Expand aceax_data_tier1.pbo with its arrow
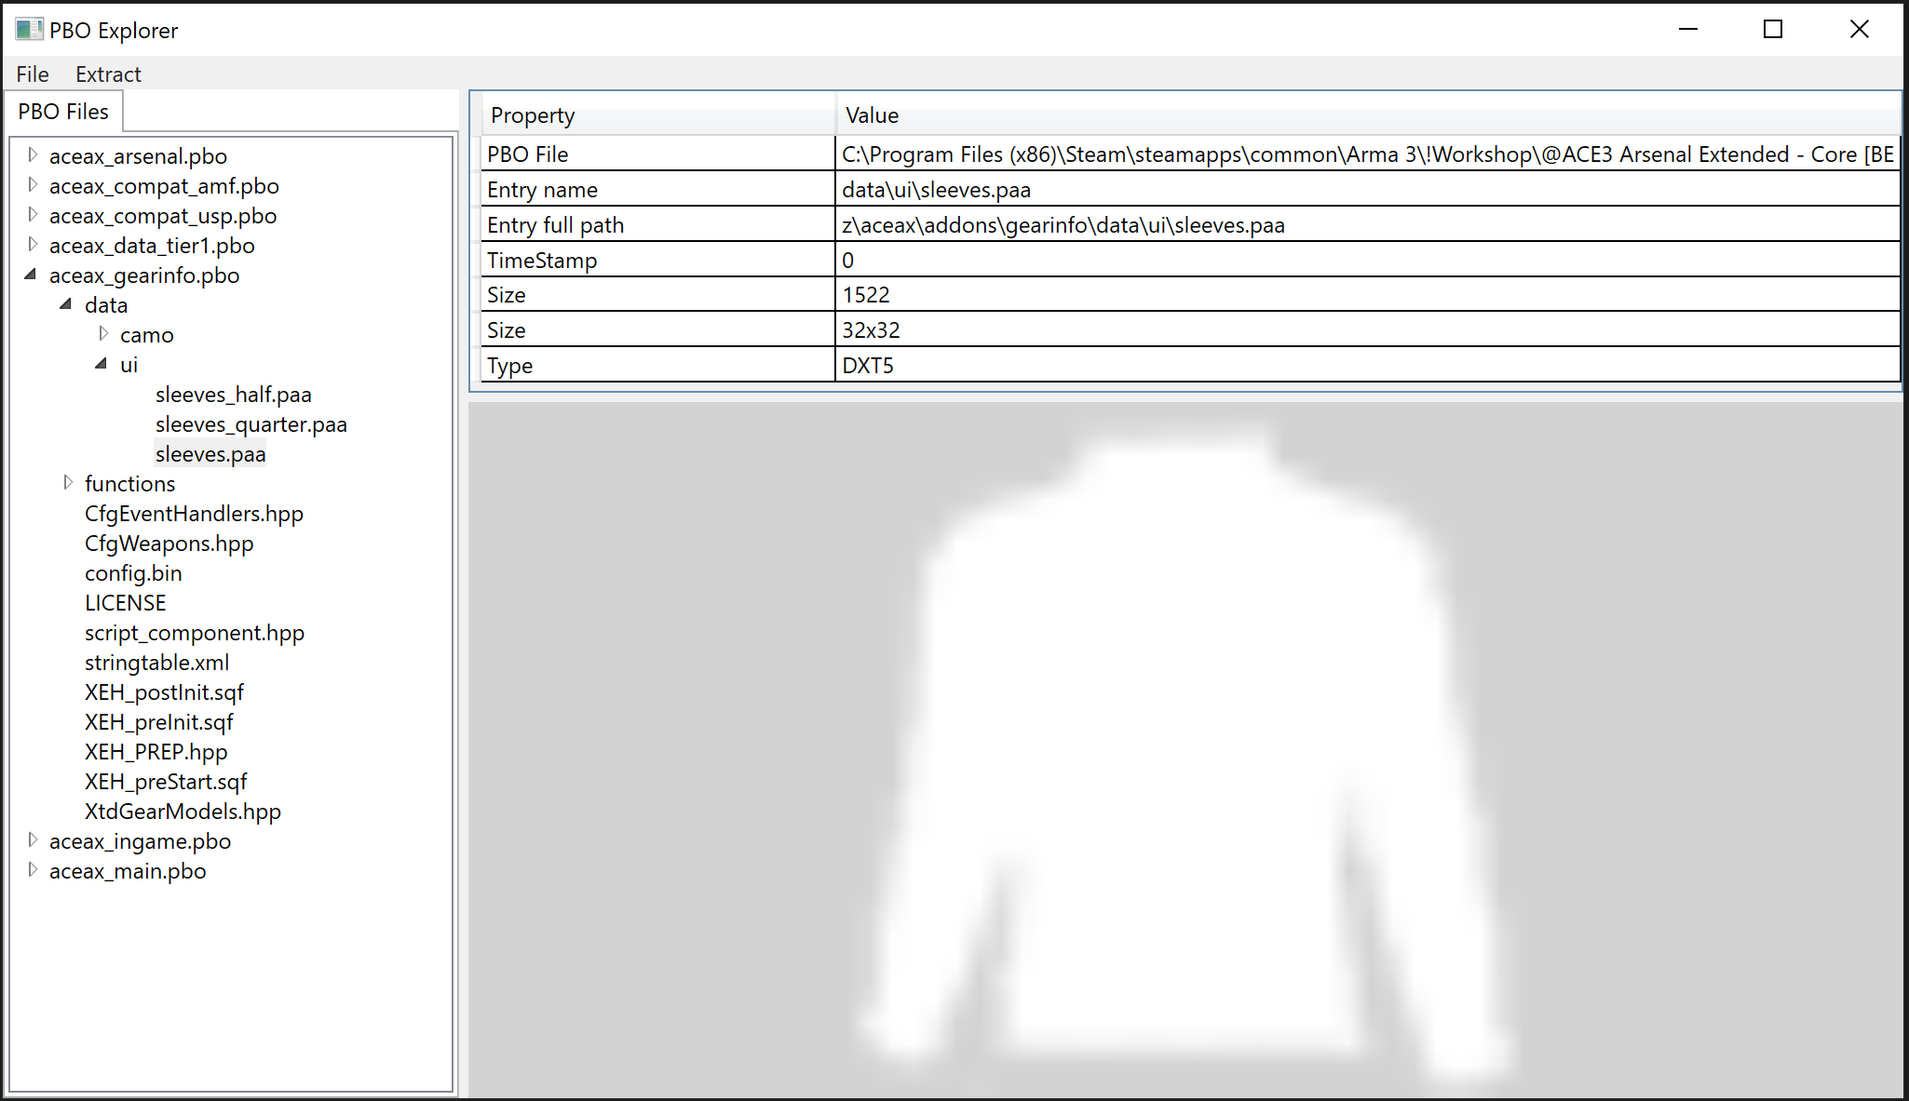Viewport: 1909px width, 1101px height. coord(33,245)
